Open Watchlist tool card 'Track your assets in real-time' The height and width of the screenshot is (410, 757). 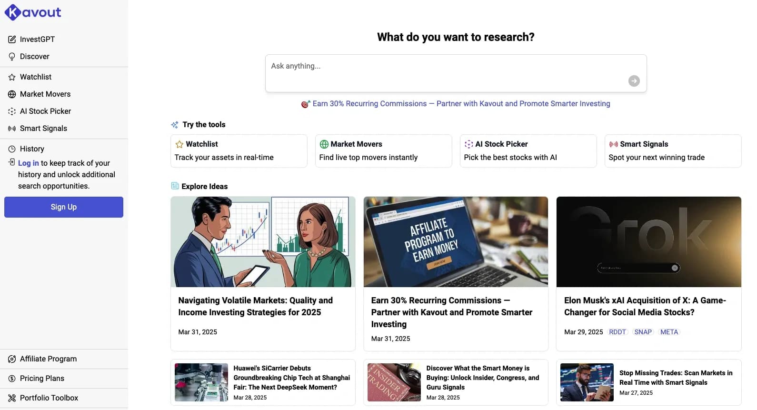pyautogui.click(x=239, y=151)
